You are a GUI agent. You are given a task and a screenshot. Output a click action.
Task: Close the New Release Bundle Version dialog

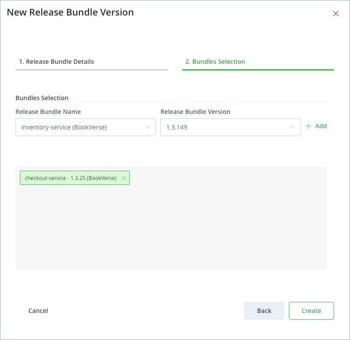point(335,14)
